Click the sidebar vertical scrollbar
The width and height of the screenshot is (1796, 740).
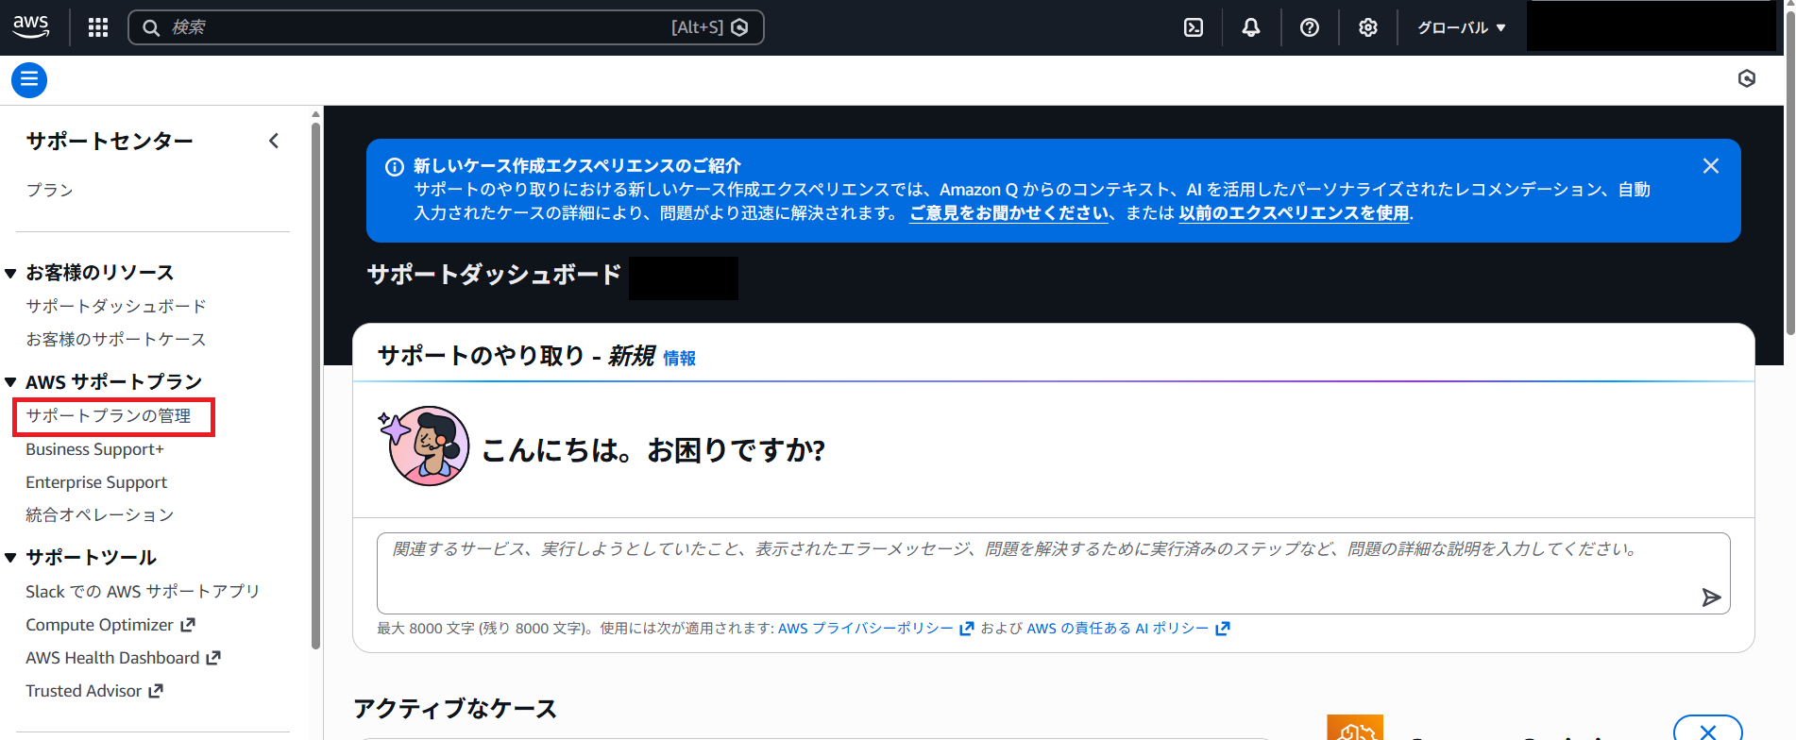click(x=315, y=378)
